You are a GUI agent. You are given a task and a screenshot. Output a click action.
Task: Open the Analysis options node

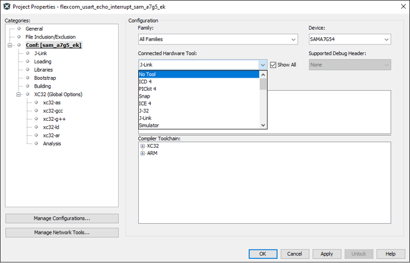[52, 143]
